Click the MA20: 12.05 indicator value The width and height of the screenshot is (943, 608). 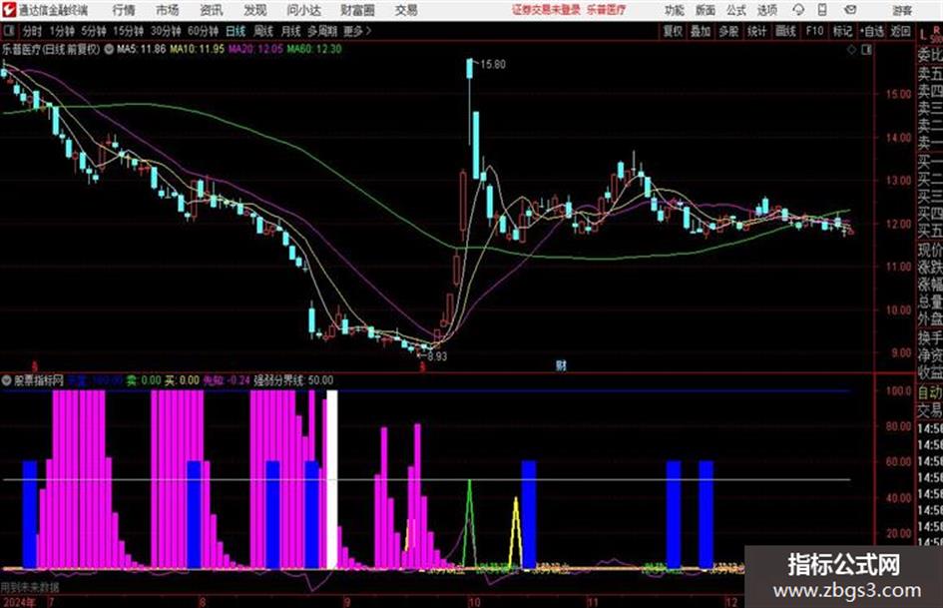tap(255, 49)
